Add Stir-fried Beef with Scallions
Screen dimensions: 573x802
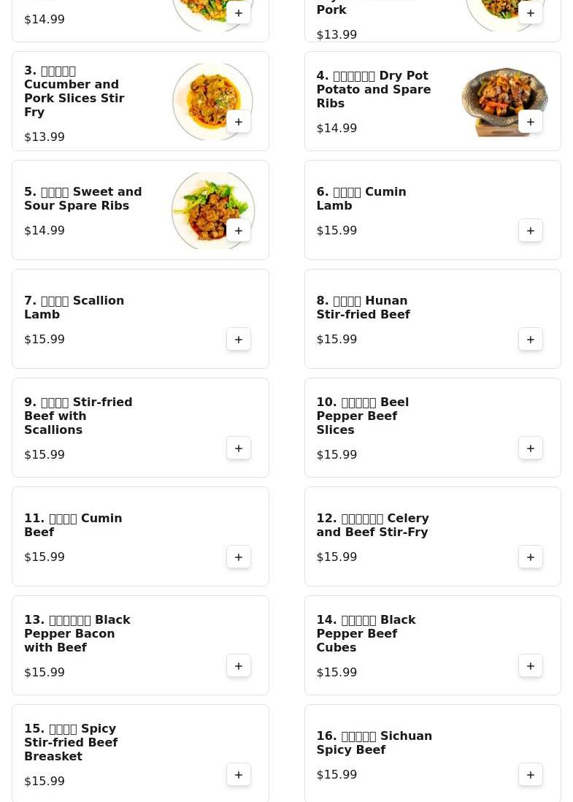[238, 448]
